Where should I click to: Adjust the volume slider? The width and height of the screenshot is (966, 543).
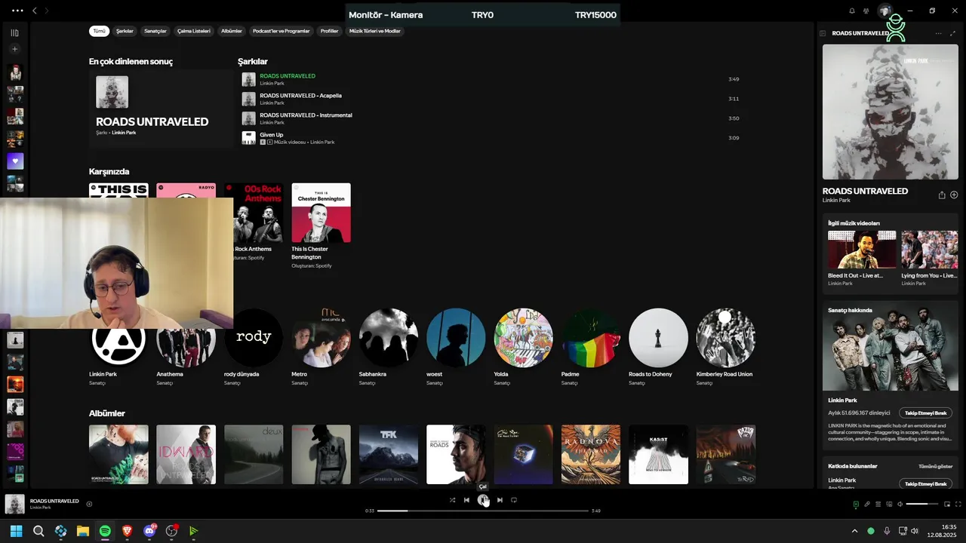(x=921, y=504)
